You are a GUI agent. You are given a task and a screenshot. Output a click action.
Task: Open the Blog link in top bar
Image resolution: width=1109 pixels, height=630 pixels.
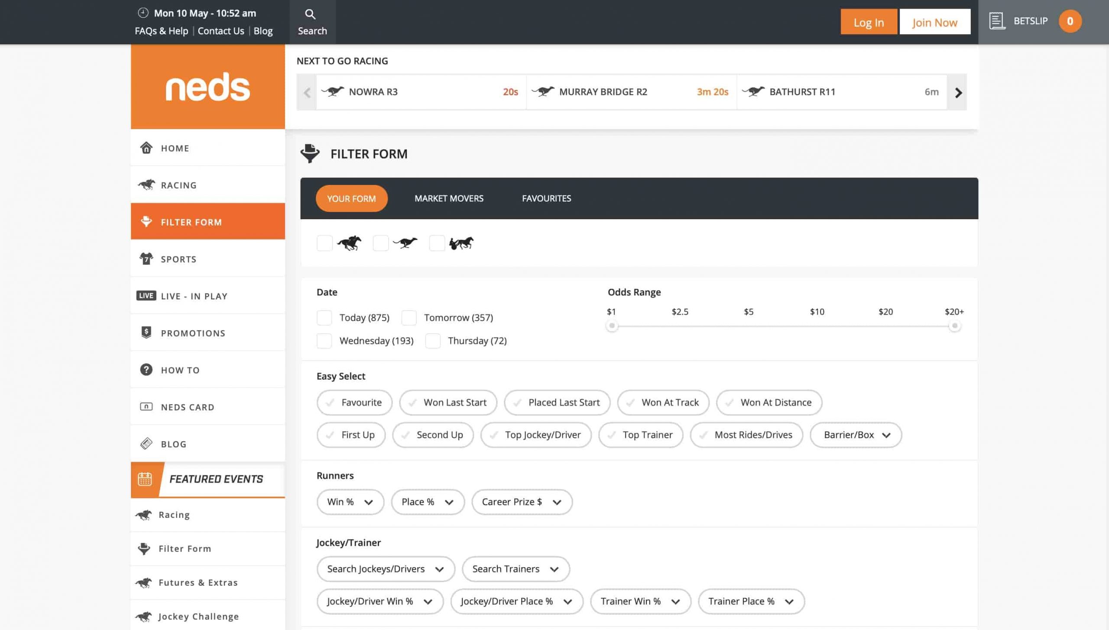point(263,31)
